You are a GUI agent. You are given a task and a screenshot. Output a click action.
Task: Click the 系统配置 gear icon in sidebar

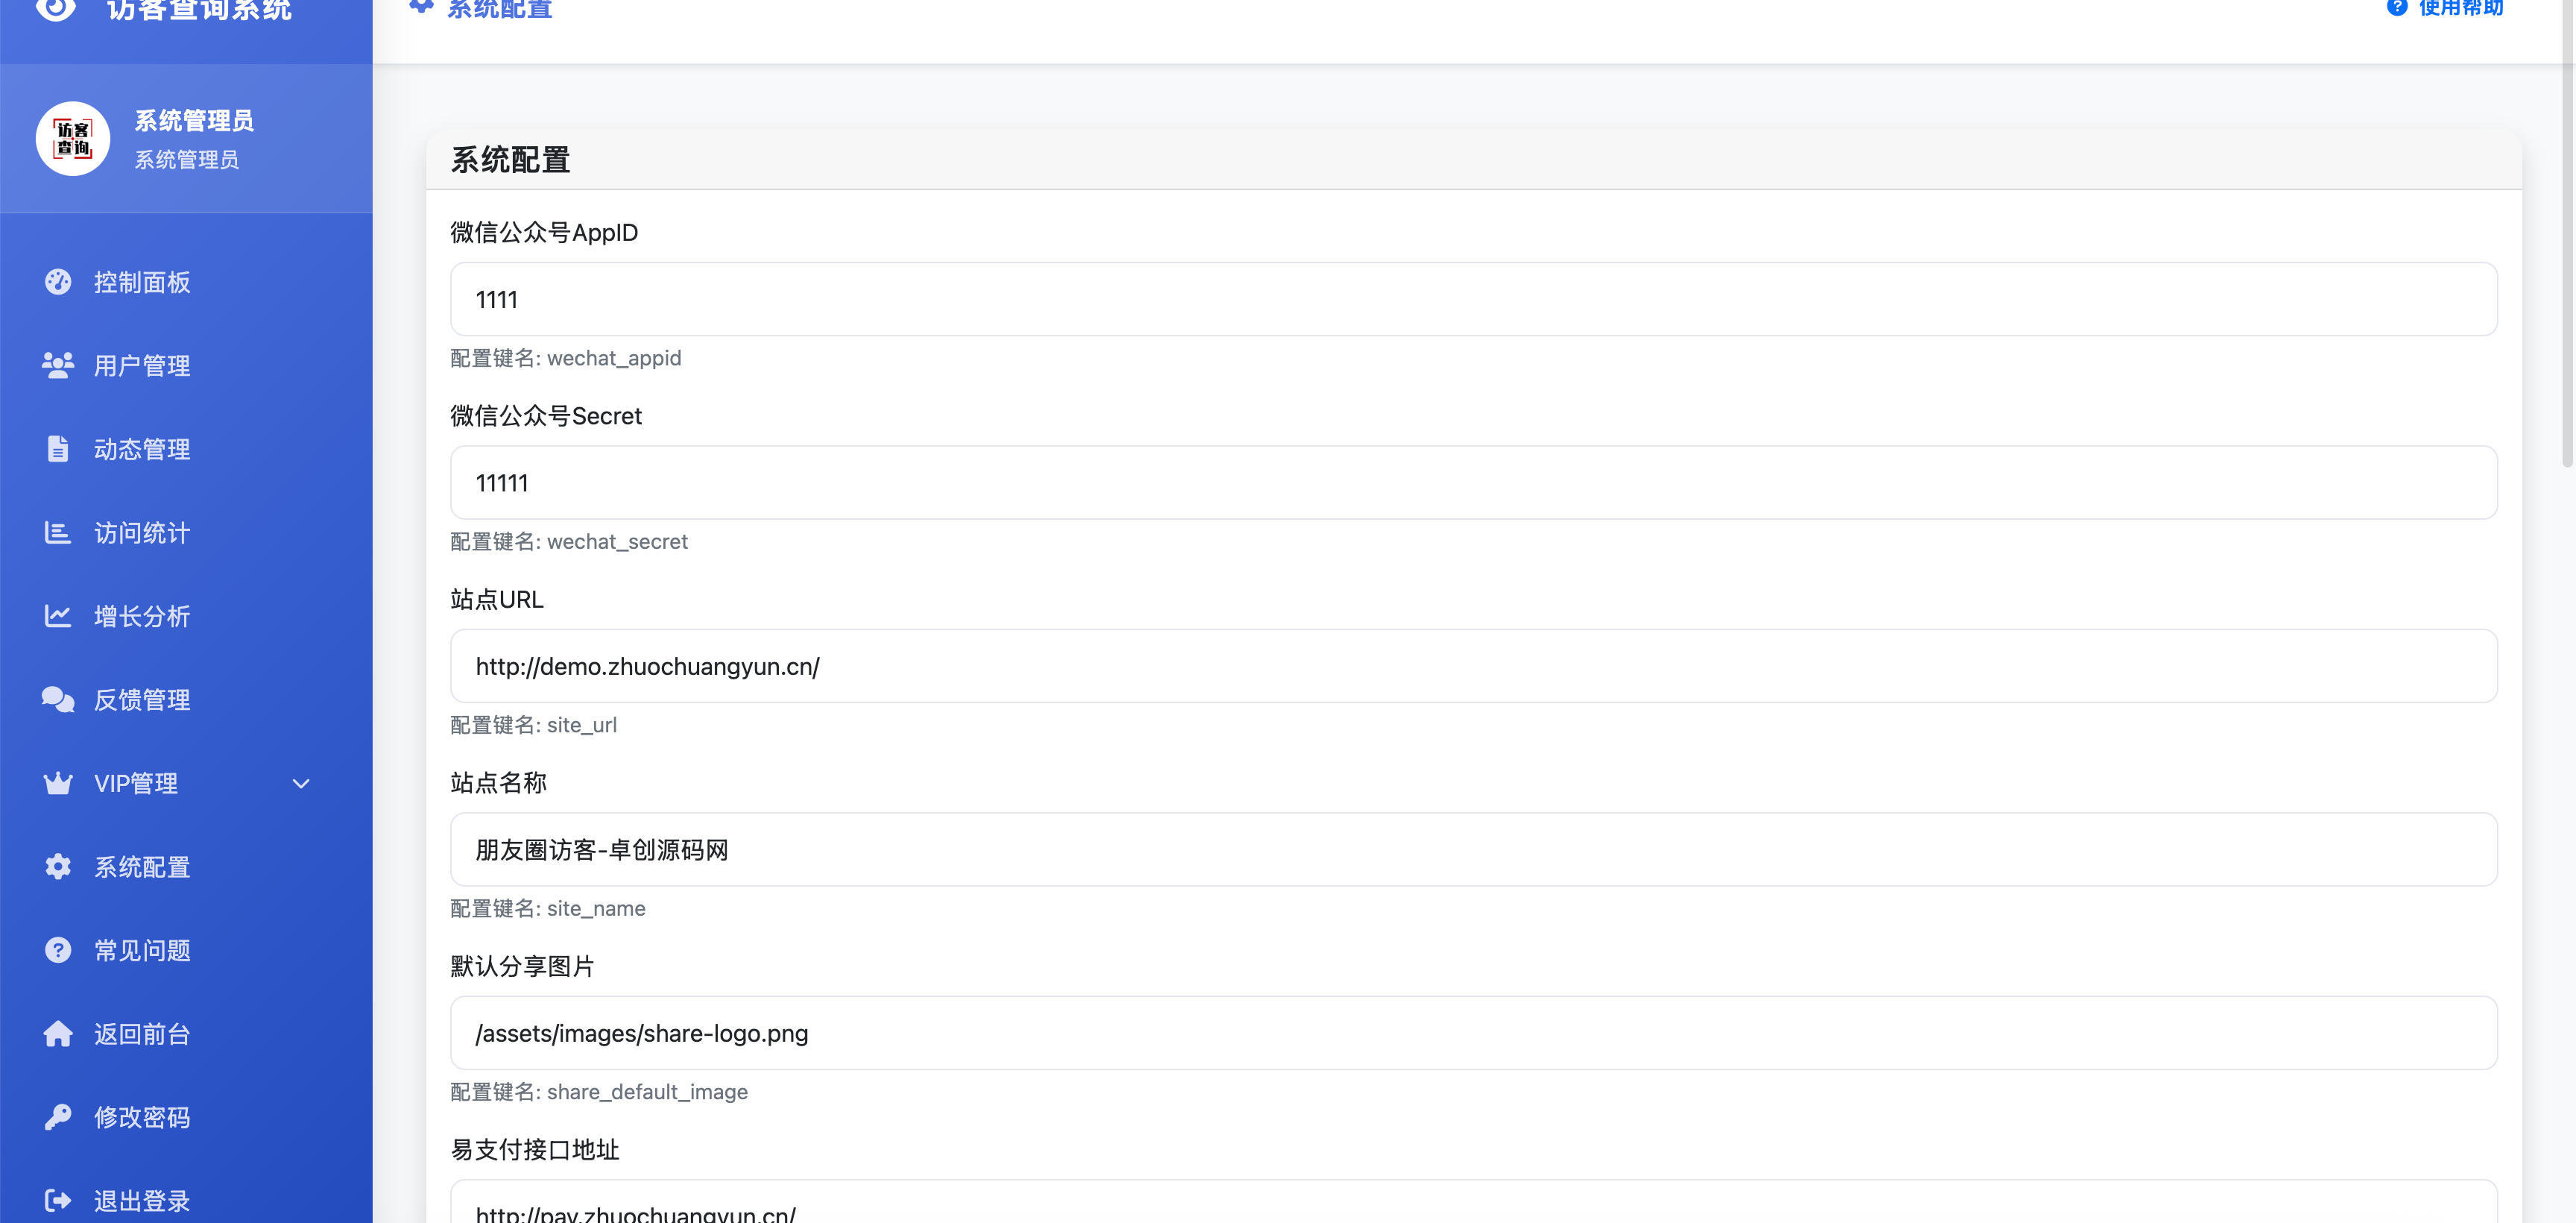coord(58,867)
